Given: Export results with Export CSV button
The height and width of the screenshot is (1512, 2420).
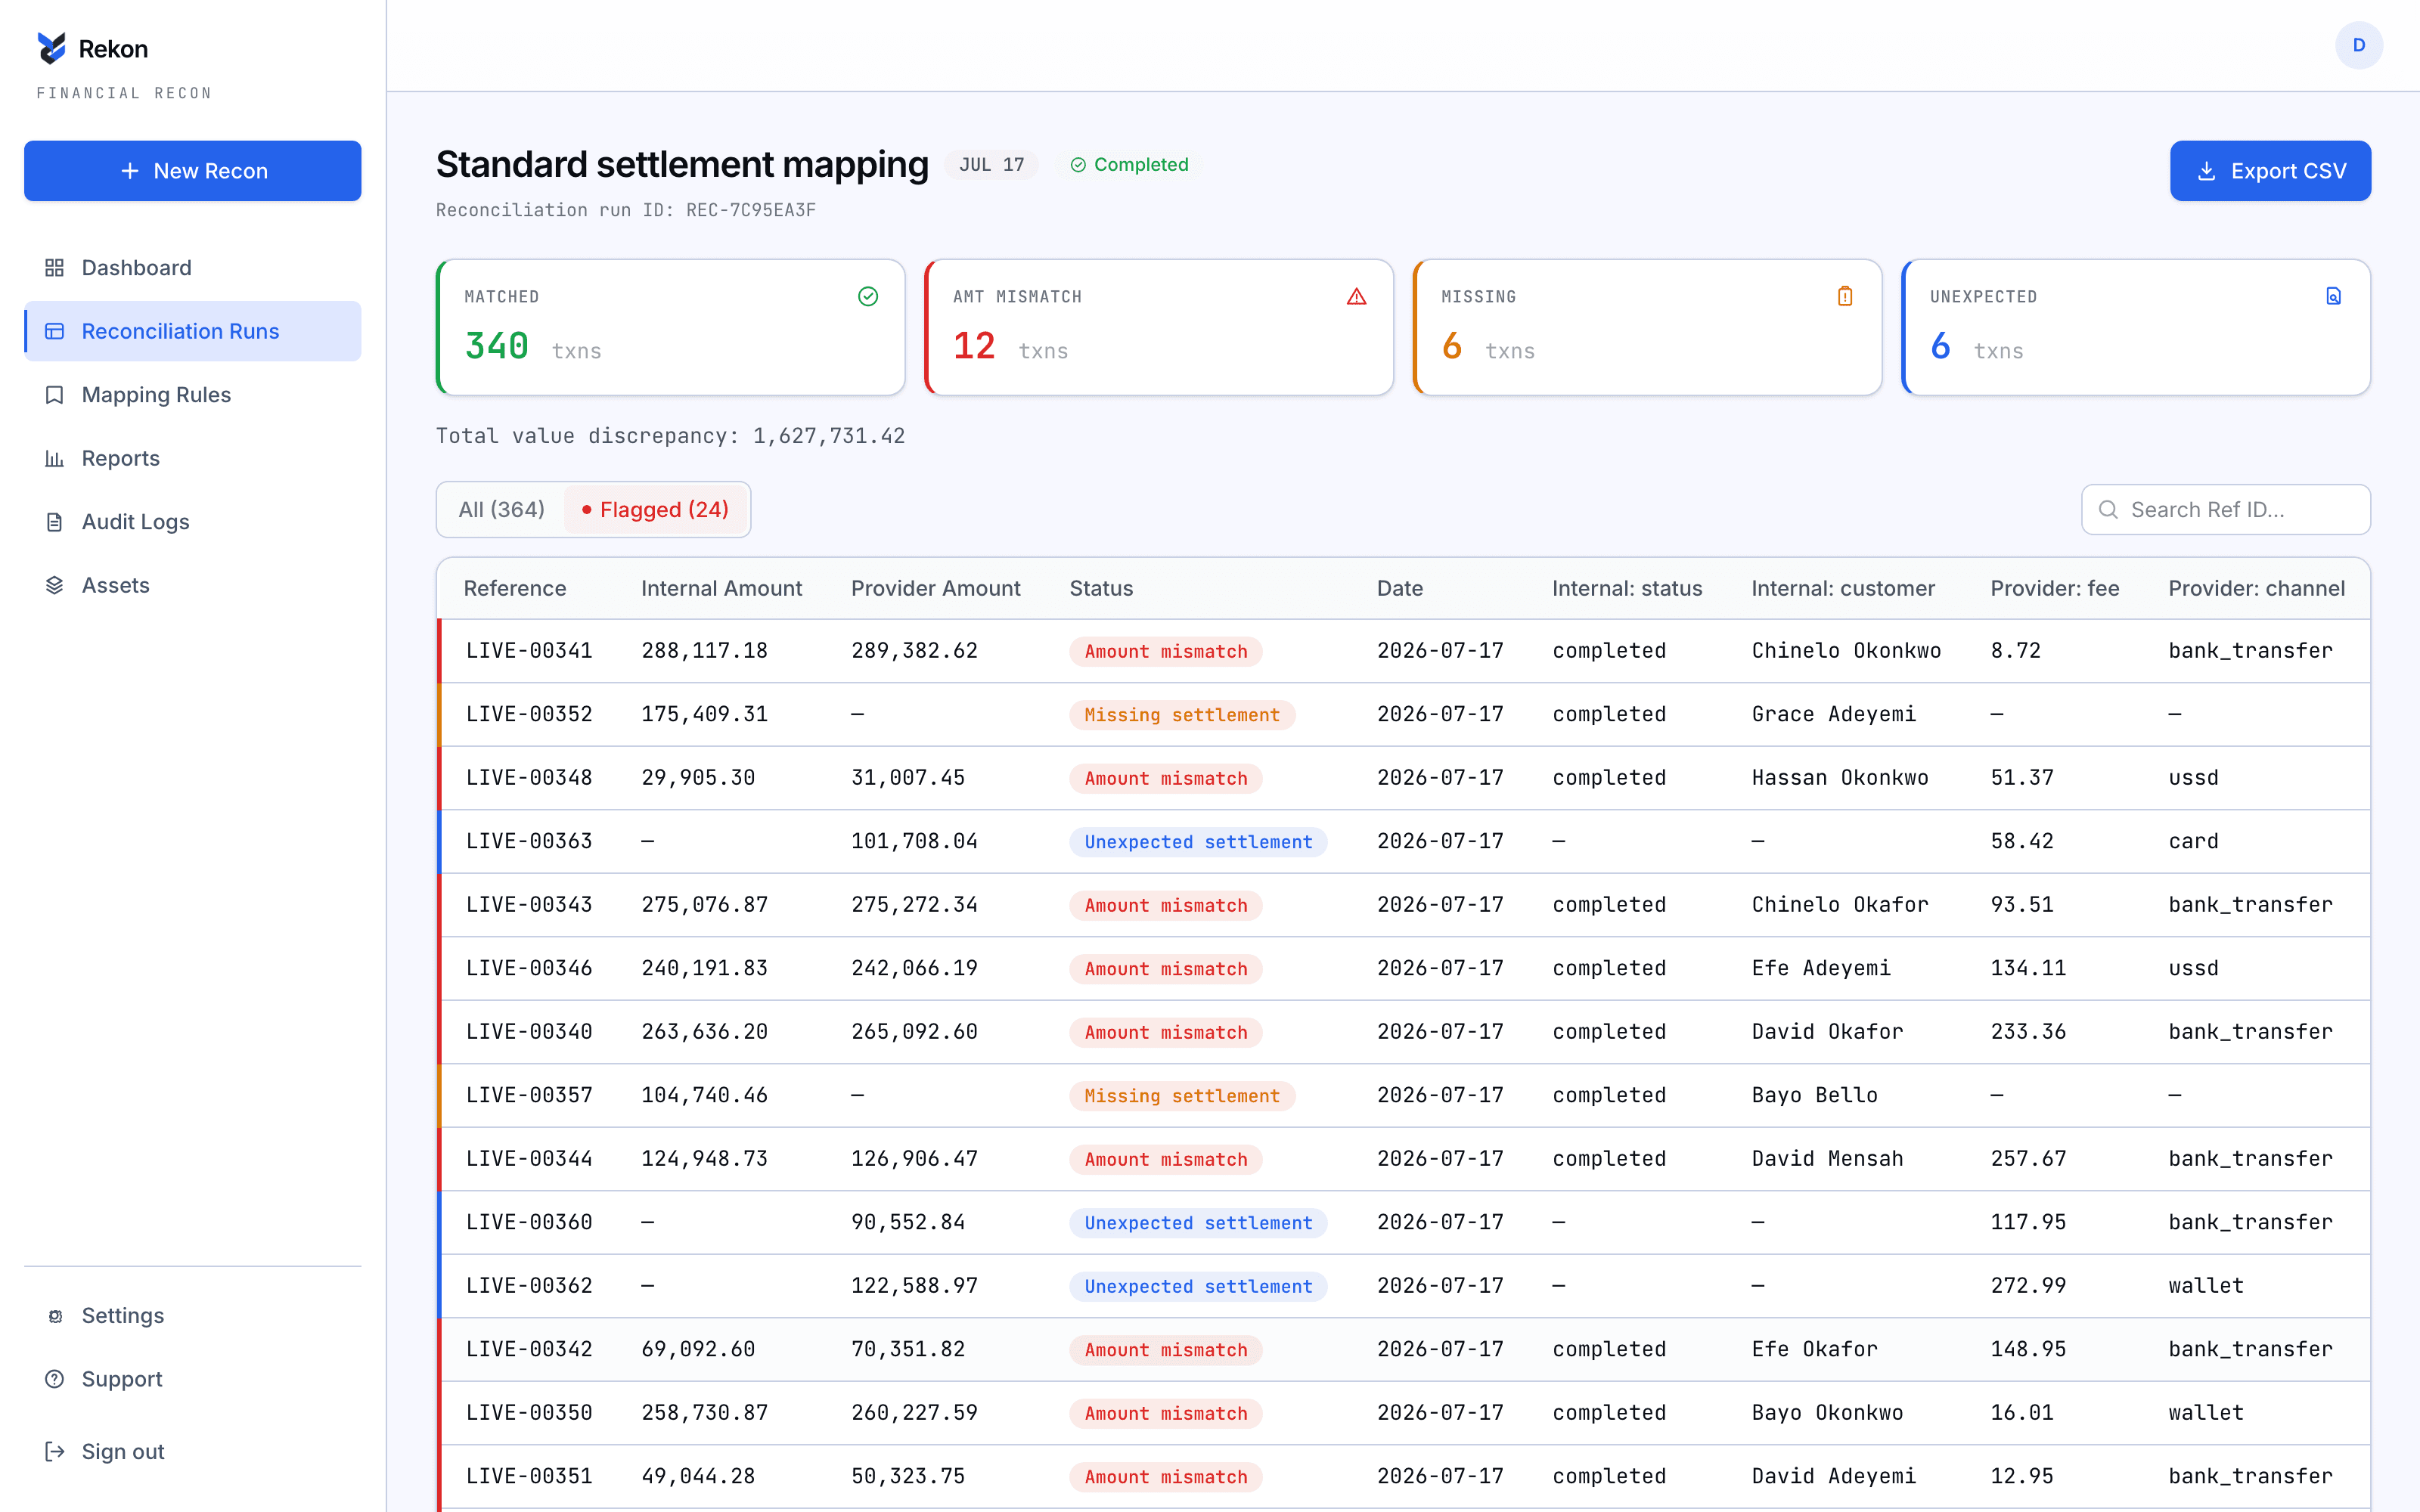Looking at the screenshot, I should point(2270,171).
